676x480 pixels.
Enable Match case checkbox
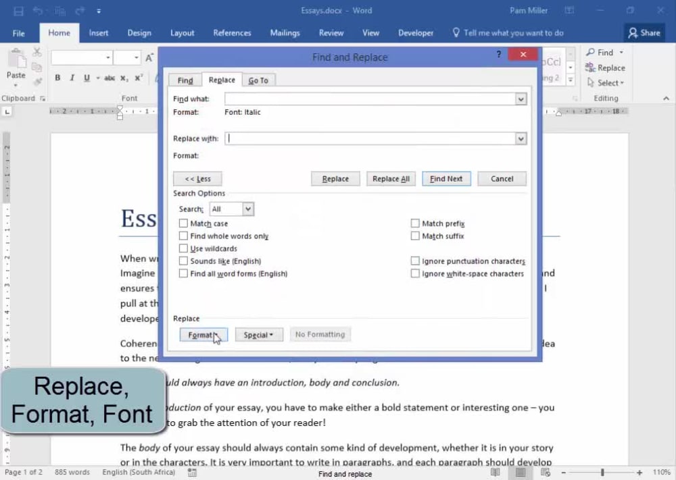[x=183, y=223]
